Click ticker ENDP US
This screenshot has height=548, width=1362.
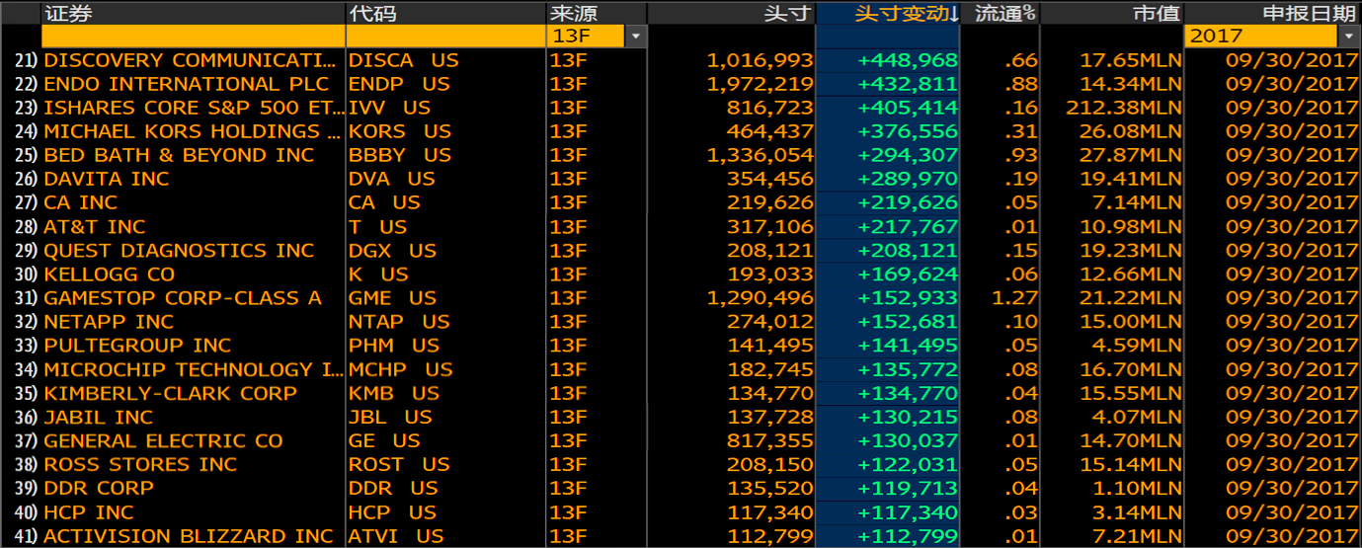tap(399, 84)
